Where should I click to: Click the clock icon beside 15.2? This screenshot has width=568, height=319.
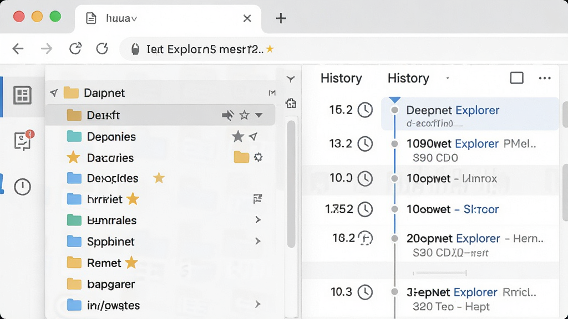coord(365,110)
